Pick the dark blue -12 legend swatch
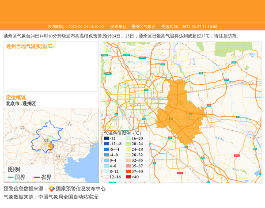Viewport: 265px width, 208px height. tap(106, 139)
